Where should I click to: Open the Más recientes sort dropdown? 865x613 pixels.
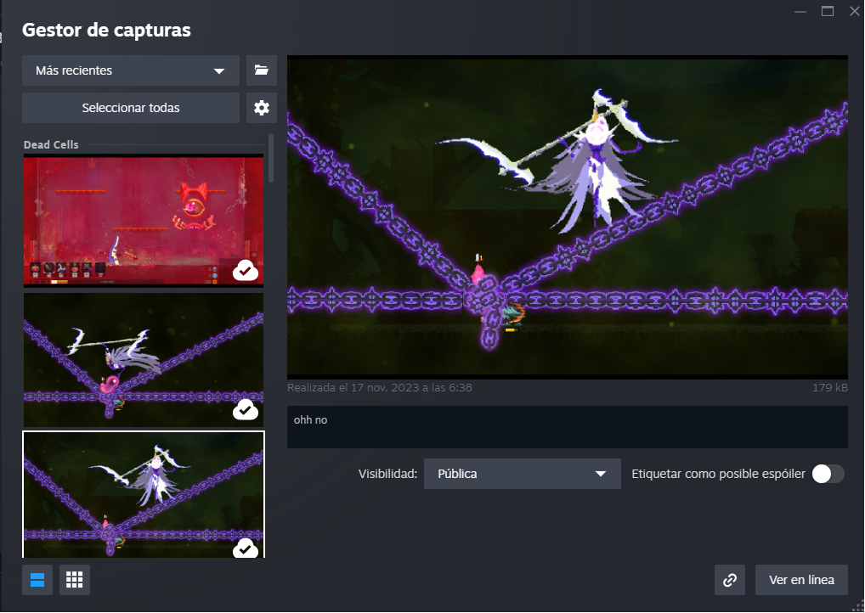coord(131,70)
